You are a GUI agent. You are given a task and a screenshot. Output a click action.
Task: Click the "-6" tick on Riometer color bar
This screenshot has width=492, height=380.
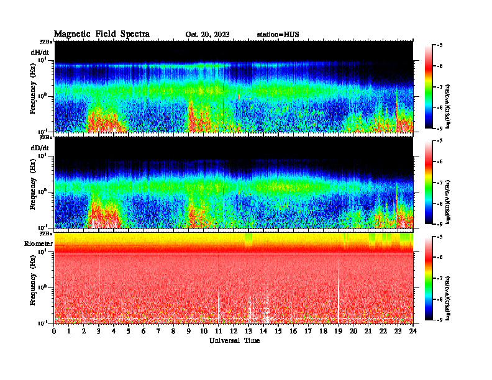(x=440, y=258)
